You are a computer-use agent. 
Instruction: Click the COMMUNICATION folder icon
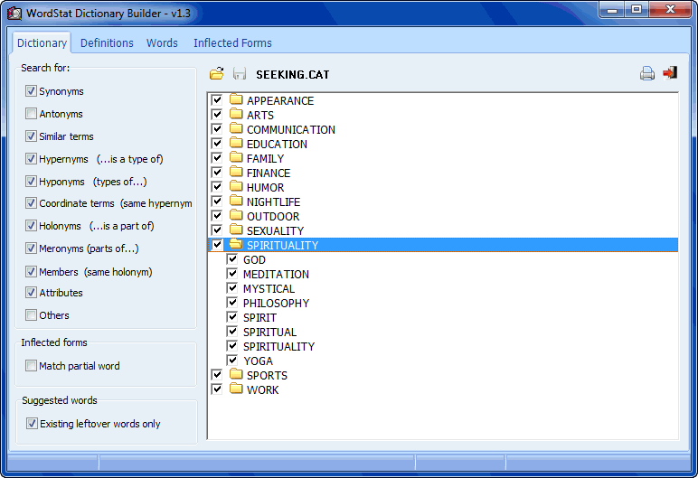(236, 128)
